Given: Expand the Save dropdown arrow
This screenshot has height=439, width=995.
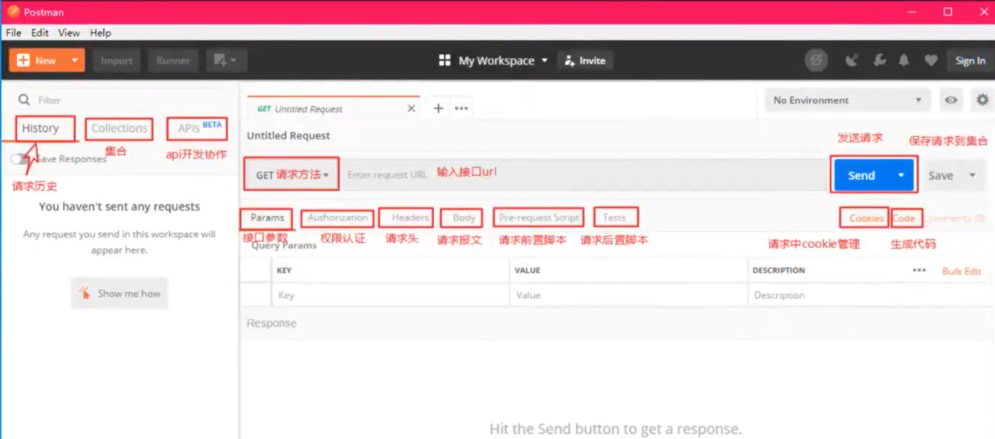Looking at the screenshot, I should (x=972, y=175).
